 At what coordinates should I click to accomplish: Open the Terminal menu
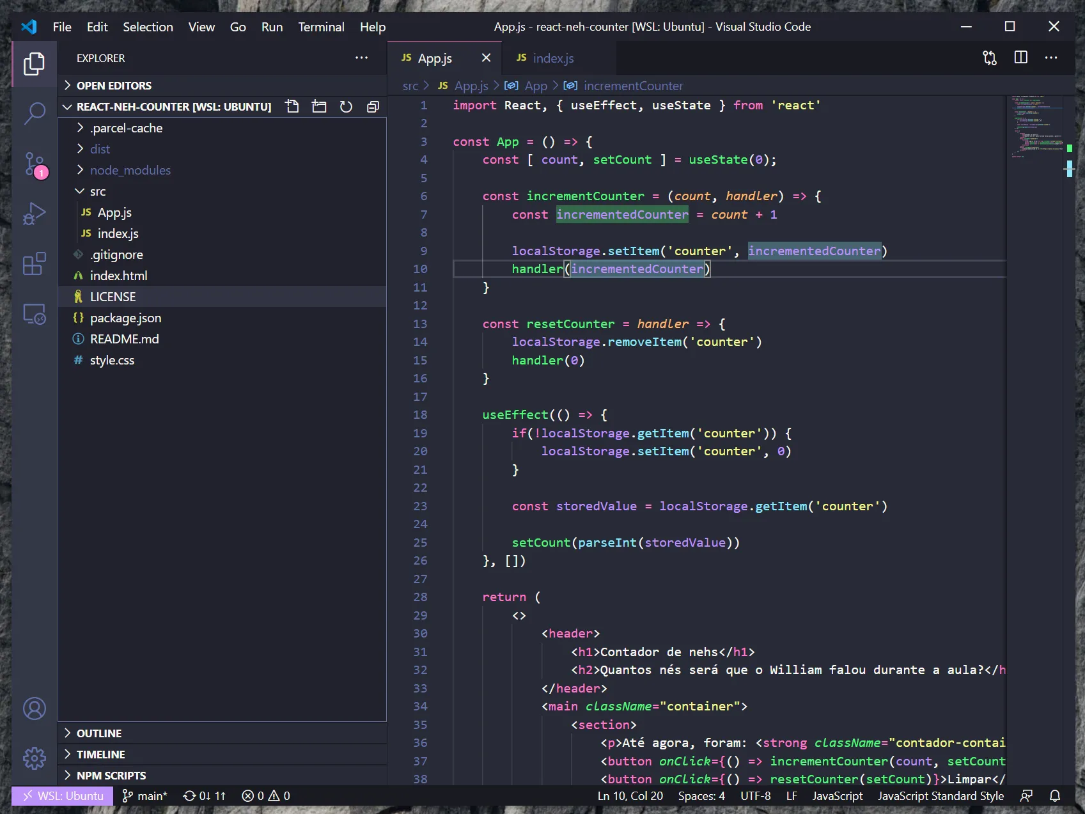(x=321, y=27)
